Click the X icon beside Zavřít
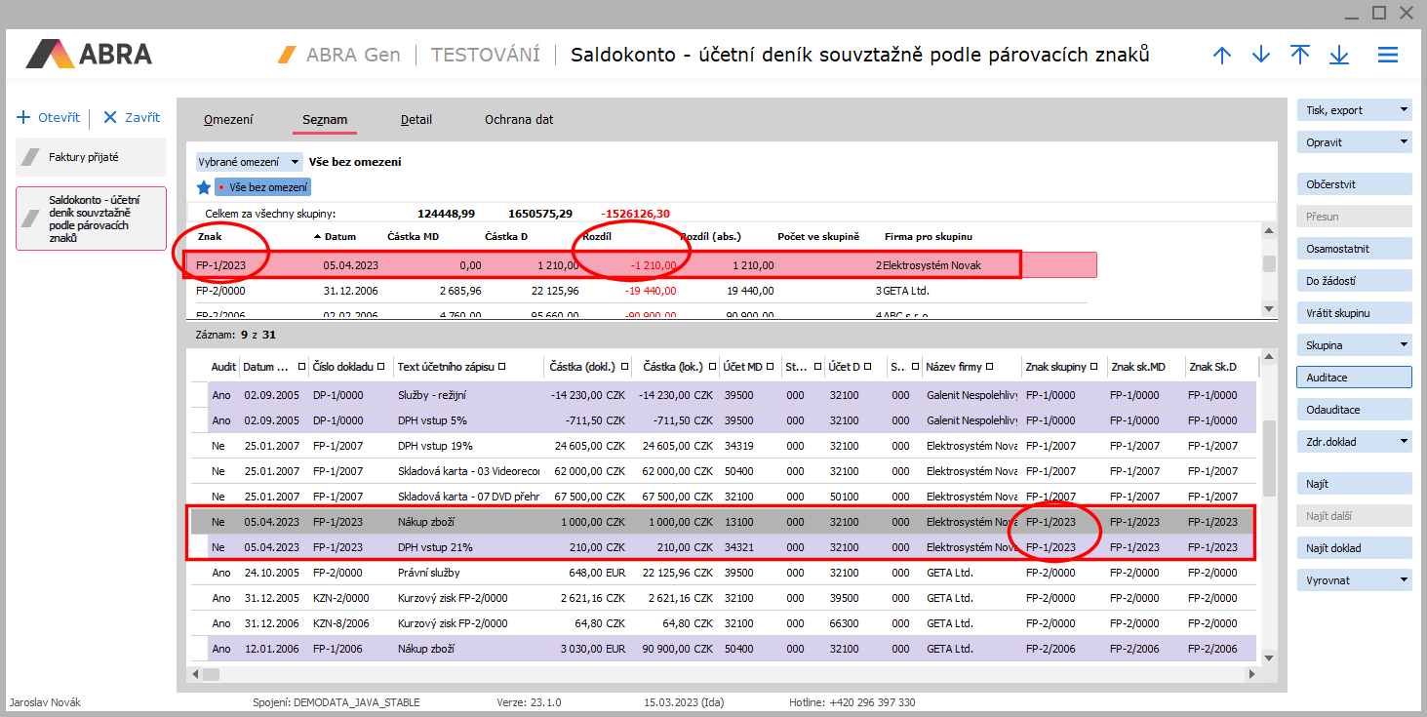Viewport: 1427px width, 717px height. click(x=110, y=117)
